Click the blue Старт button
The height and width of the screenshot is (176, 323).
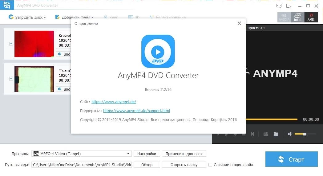[292, 159]
